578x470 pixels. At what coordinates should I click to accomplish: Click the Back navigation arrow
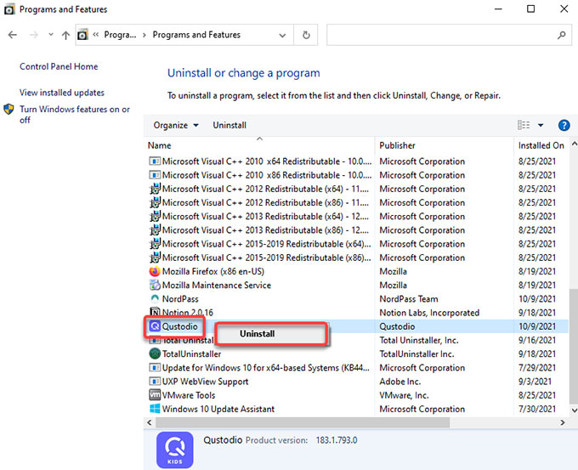pos(13,35)
